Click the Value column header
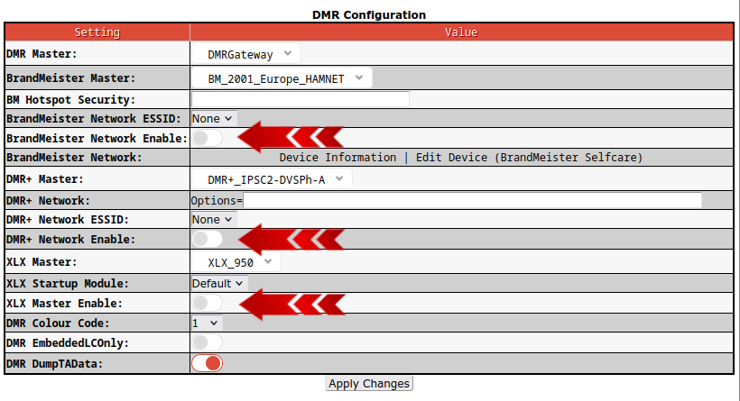Screen dimensions: 740x401 (461, 32)
